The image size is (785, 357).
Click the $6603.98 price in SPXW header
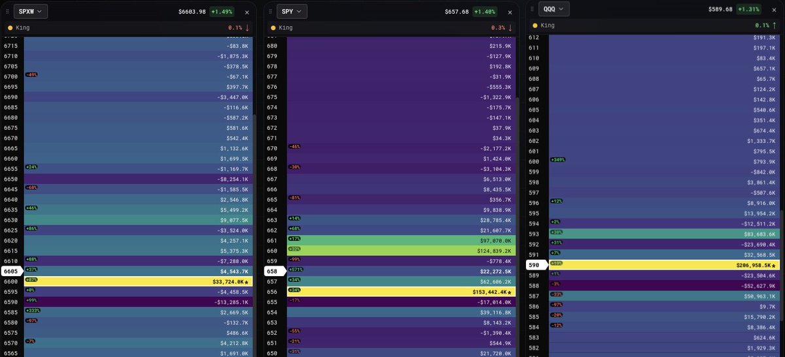pyautogui.click(x=192, y=12)
